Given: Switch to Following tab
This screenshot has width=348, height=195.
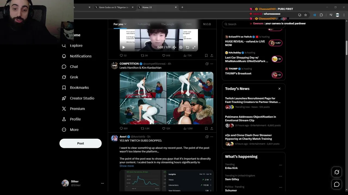Looking at the screenshot, I should point(144,24).
